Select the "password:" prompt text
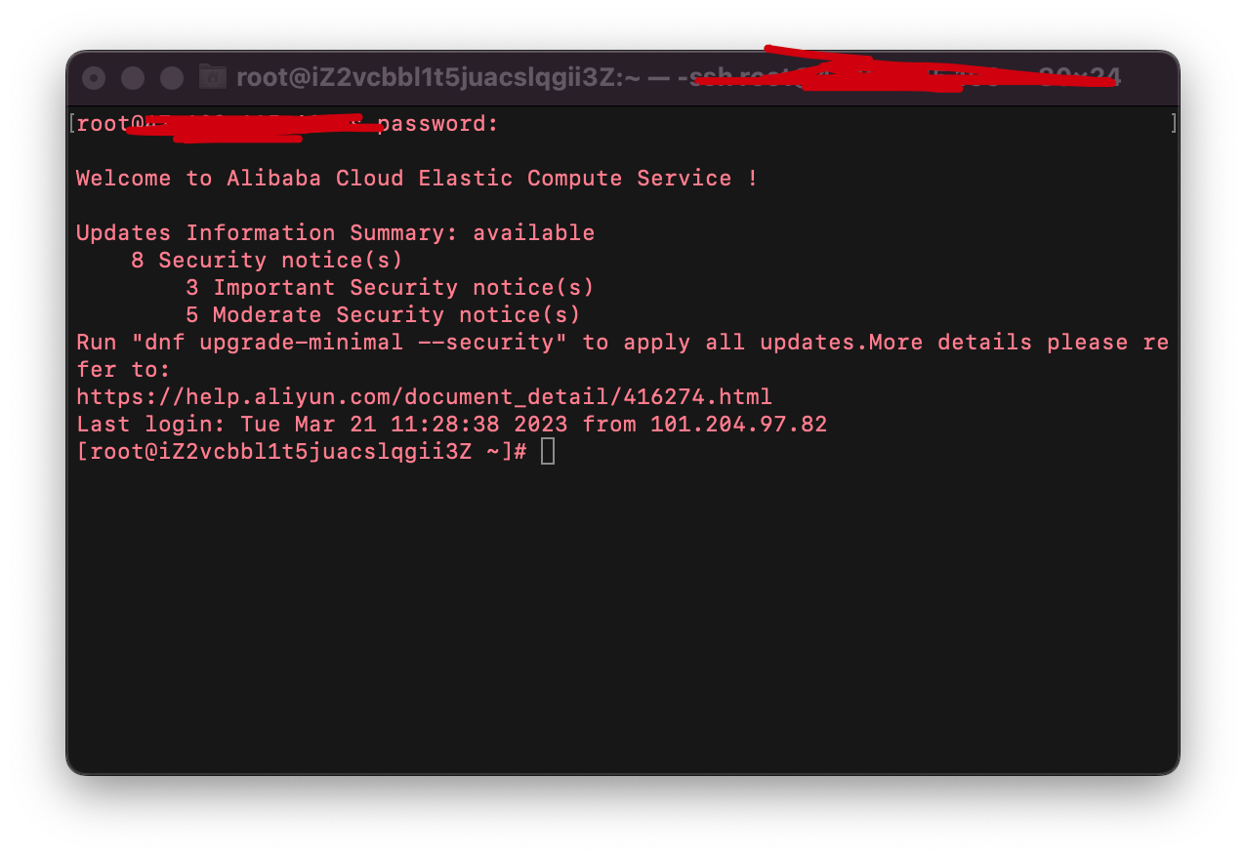 437,124
